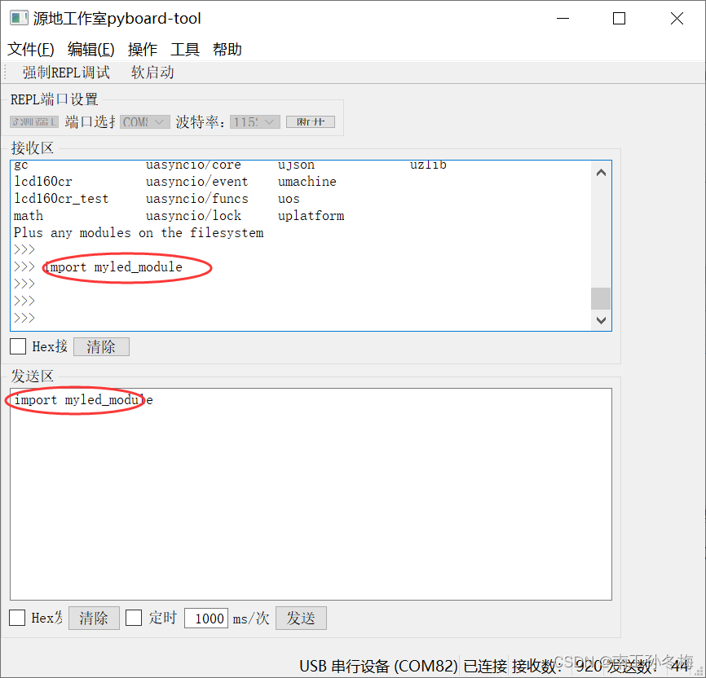The width and height of the screenshot is (706, 678).
Task: Maximize the pyboard-tool window
Action: [x=619, y=19]
